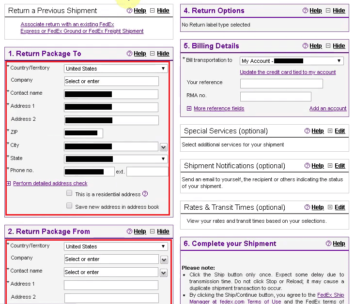This screenshot has height=304, width=355.
Task: Click Edit link in Rates & Transit Times section
Action: pyautogui.click(x=340, y=207)
